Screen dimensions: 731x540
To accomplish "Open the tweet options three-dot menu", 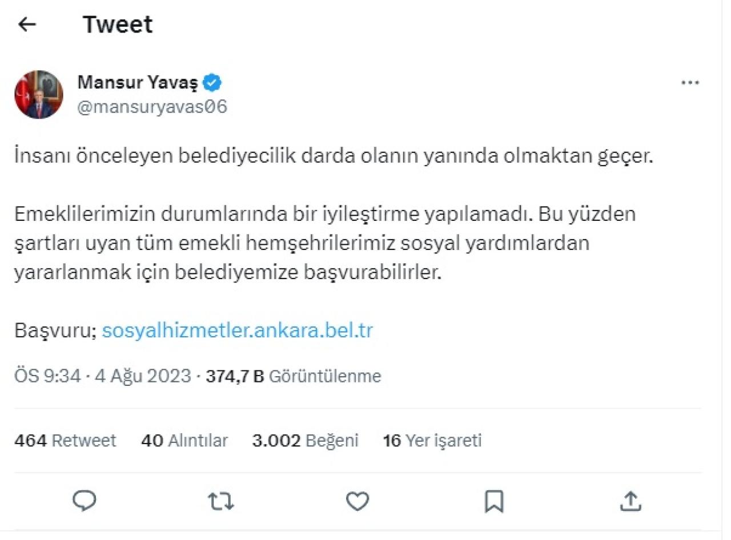I will tap(690, 82).
